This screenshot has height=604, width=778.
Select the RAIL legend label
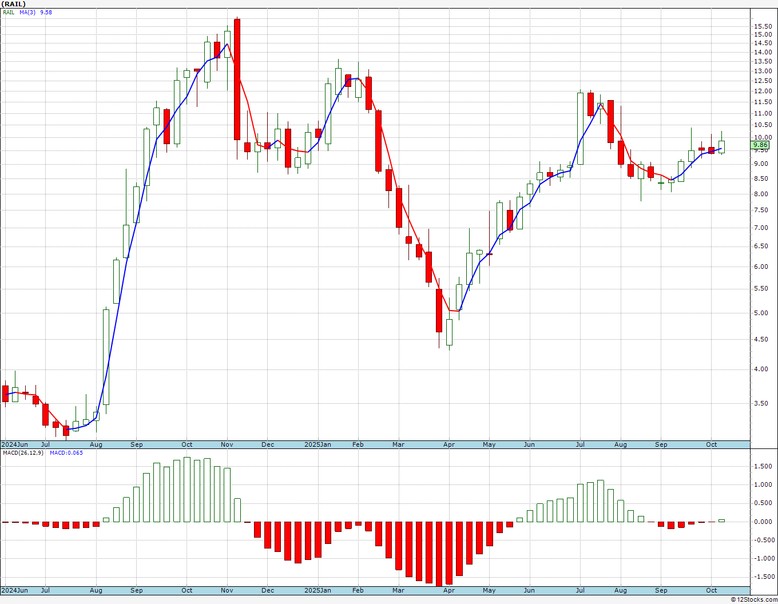[x=9, y=12]
